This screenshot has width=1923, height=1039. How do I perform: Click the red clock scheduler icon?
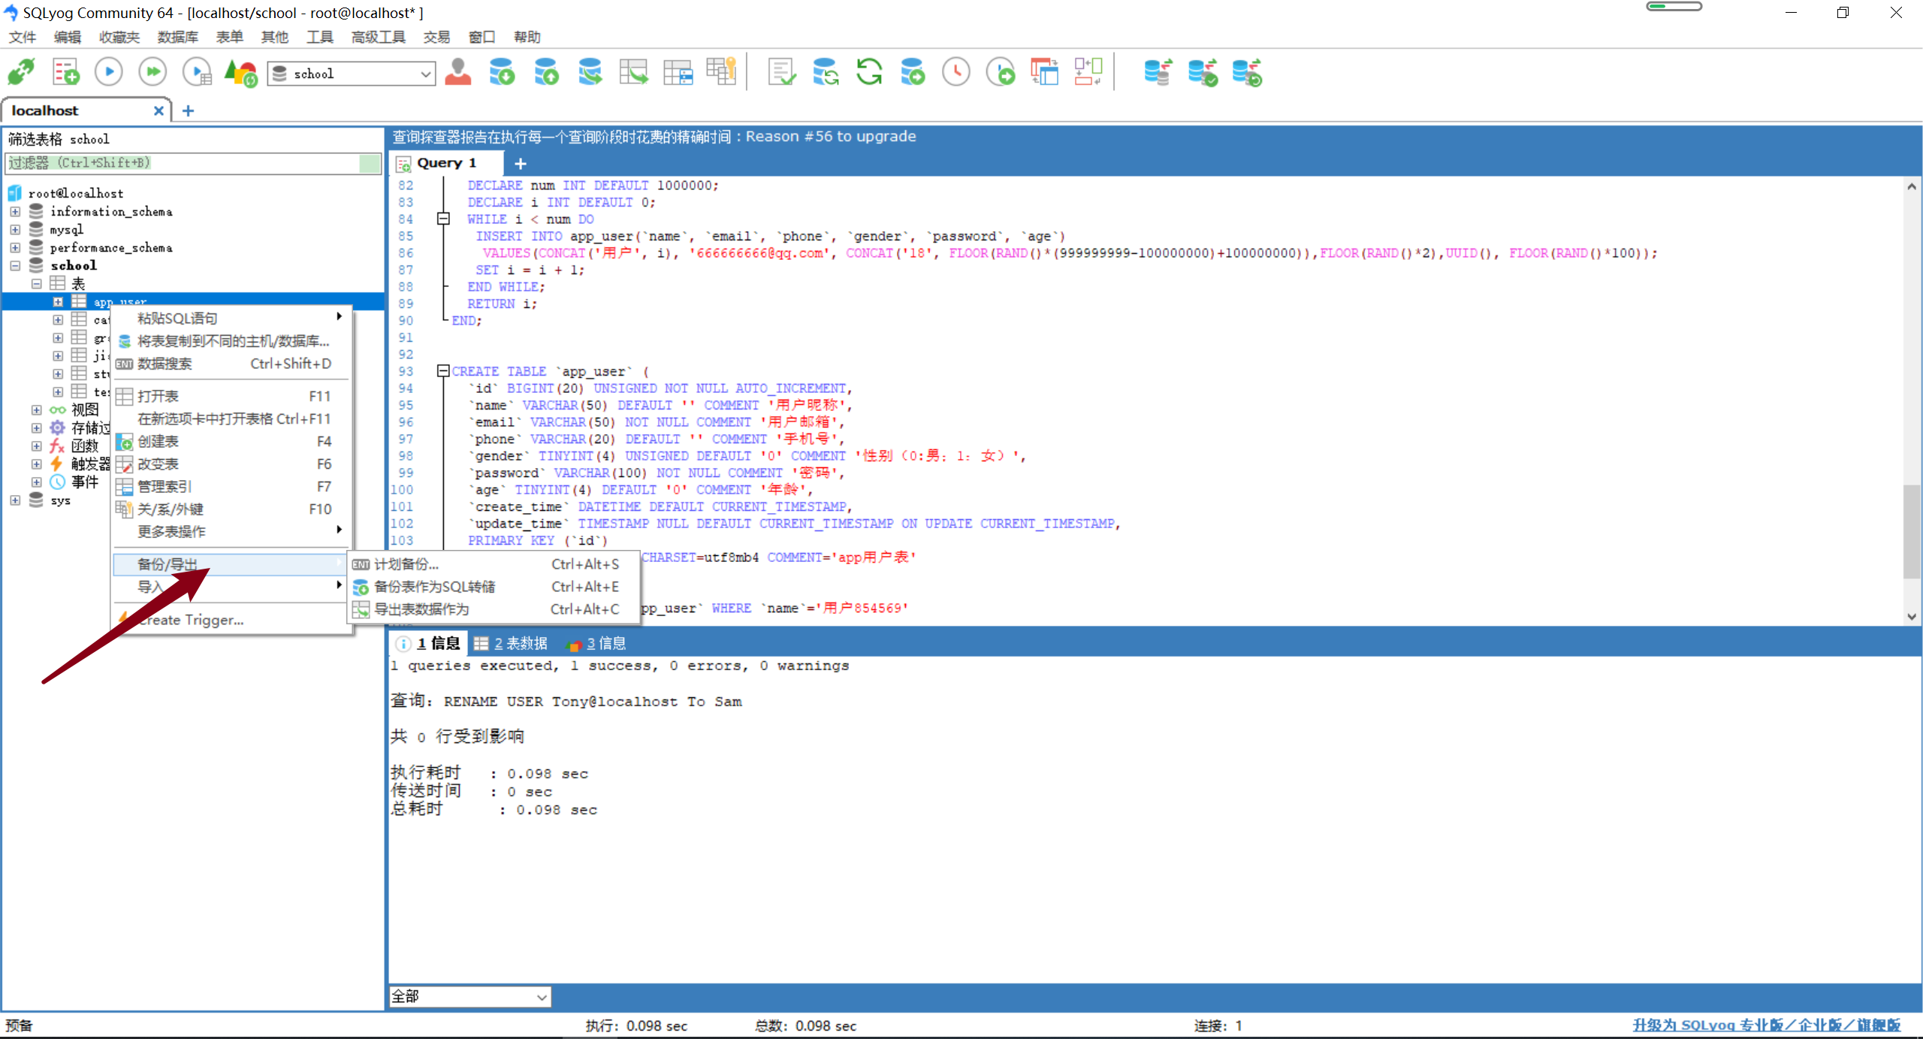pyautogui.click(x=956, y=72)
